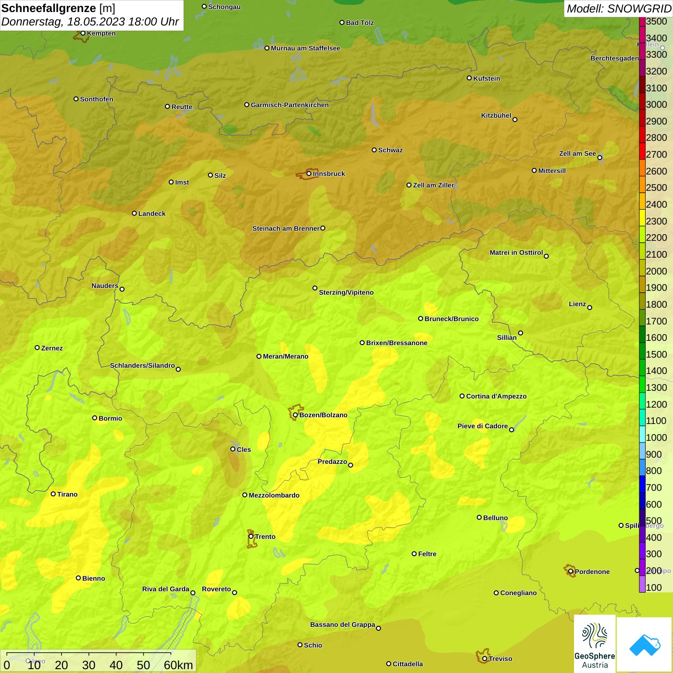The width and height of the screenshot is (673, 673).
Task: Click the Sonthofen label
Action: tap(97, 99)
